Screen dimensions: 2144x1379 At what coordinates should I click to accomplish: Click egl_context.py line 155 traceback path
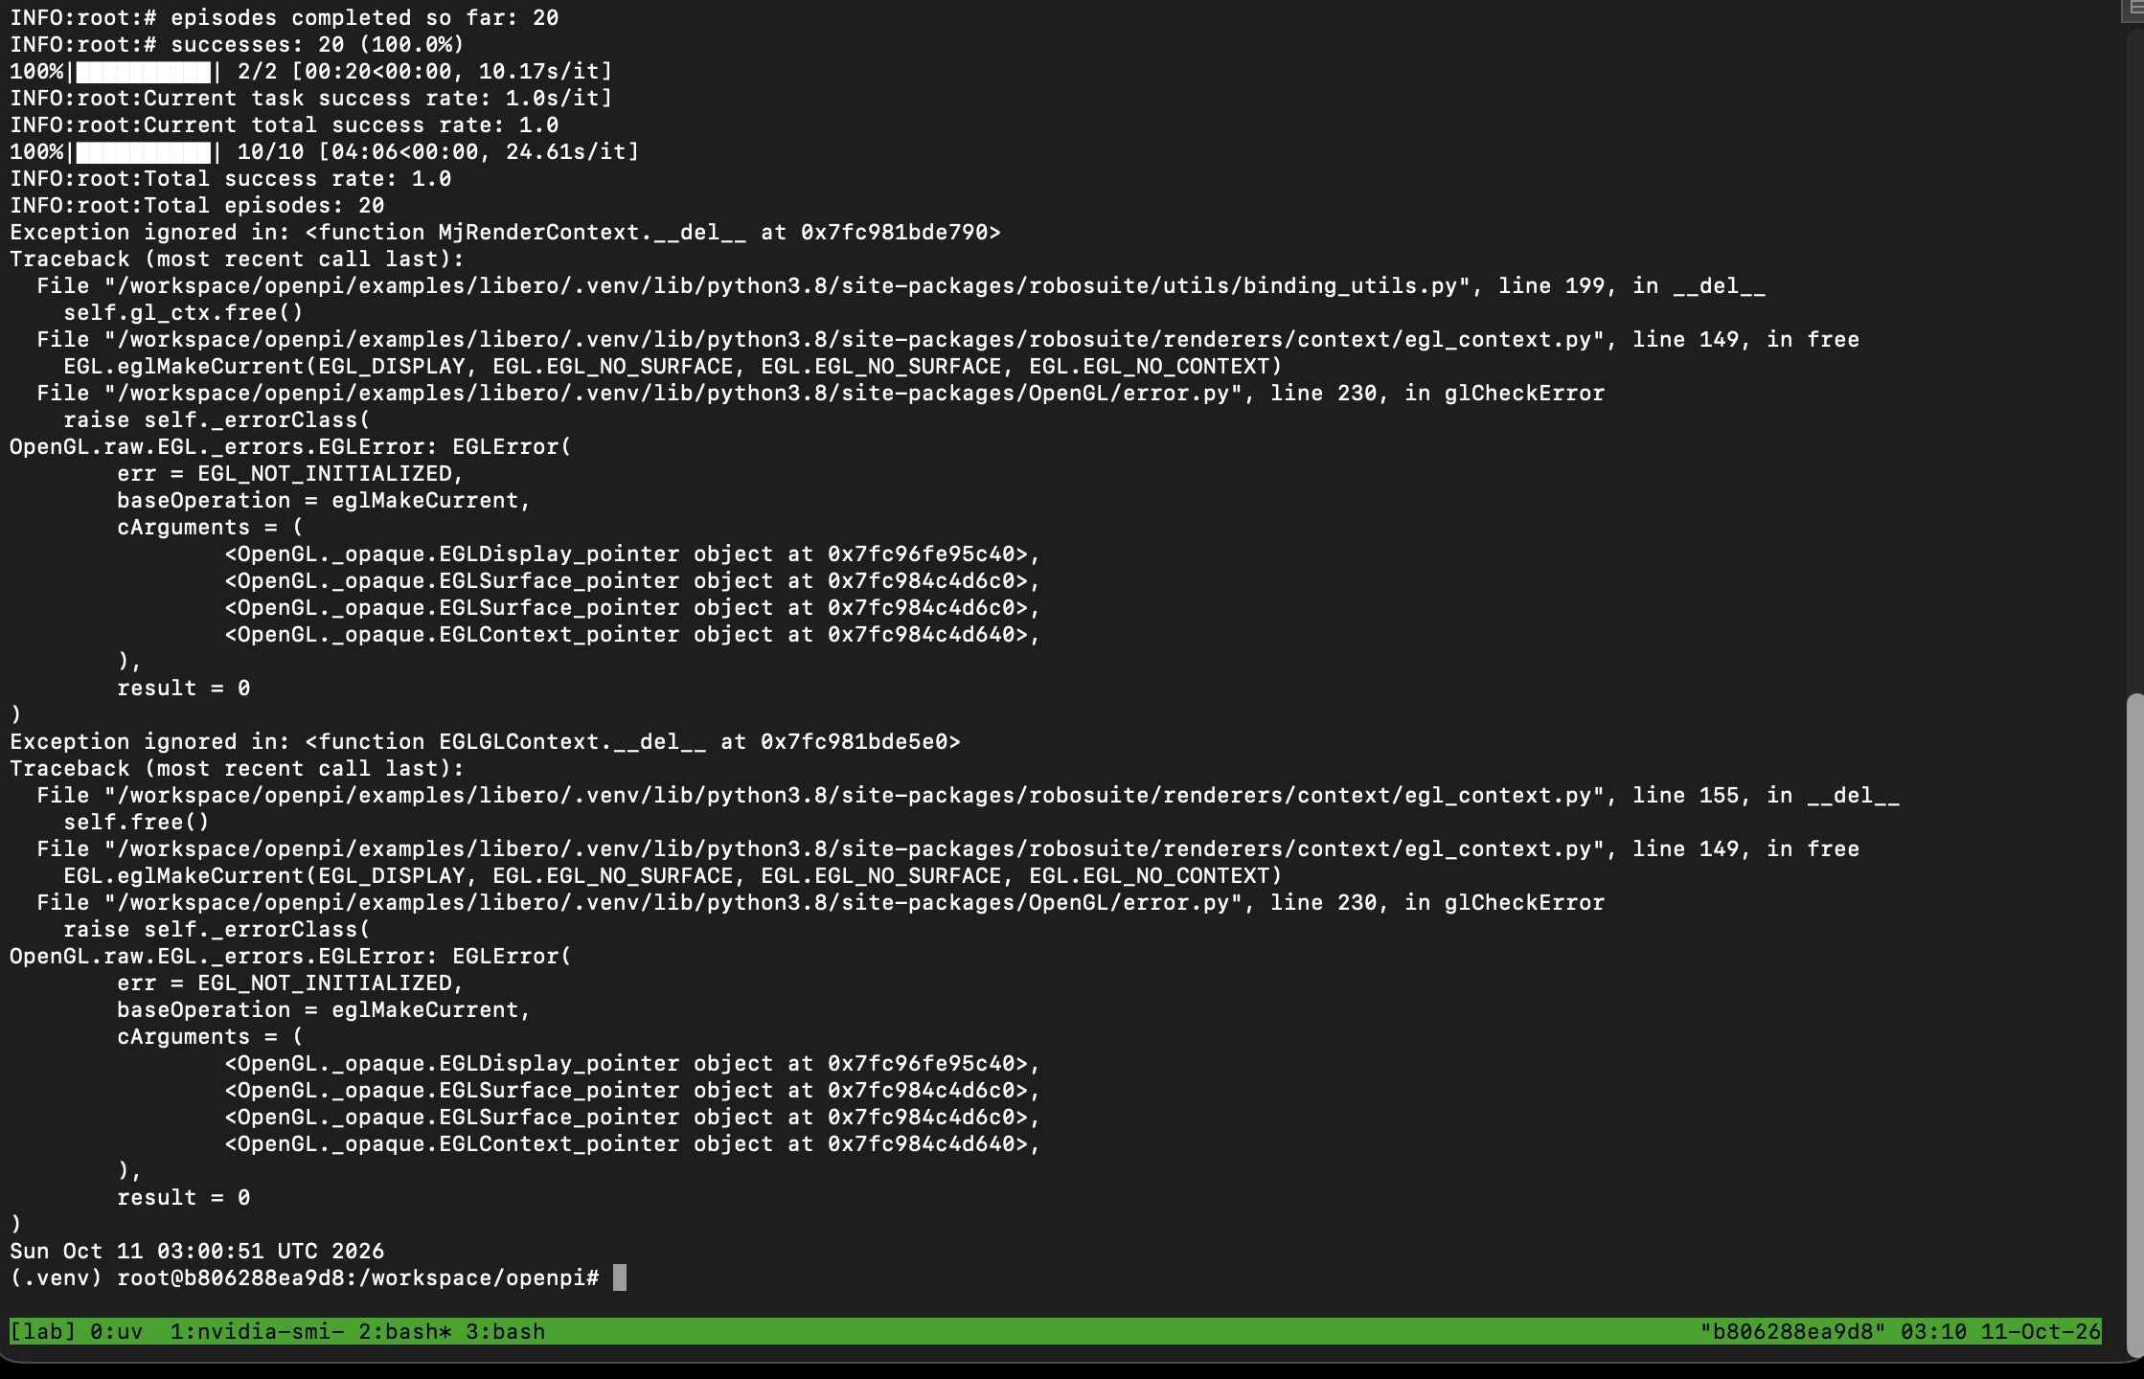(x=969, y=795)
